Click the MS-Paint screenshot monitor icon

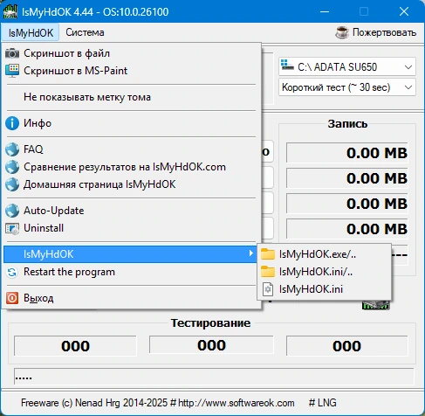12,71
